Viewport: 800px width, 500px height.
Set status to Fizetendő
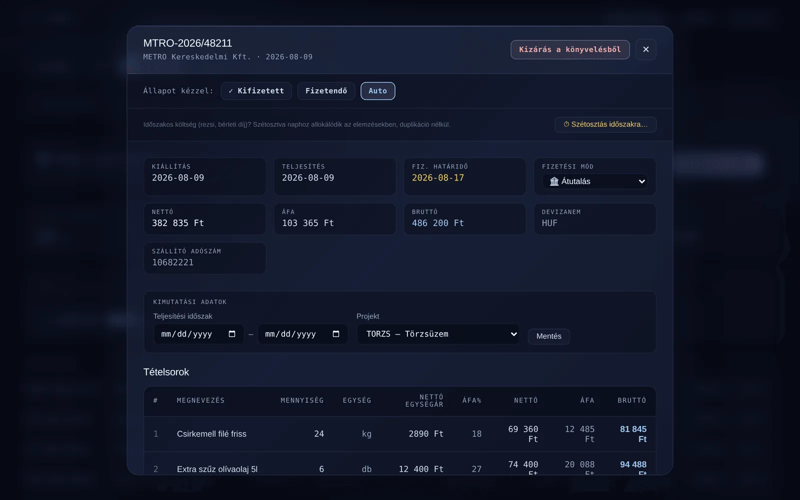point(326,91)
